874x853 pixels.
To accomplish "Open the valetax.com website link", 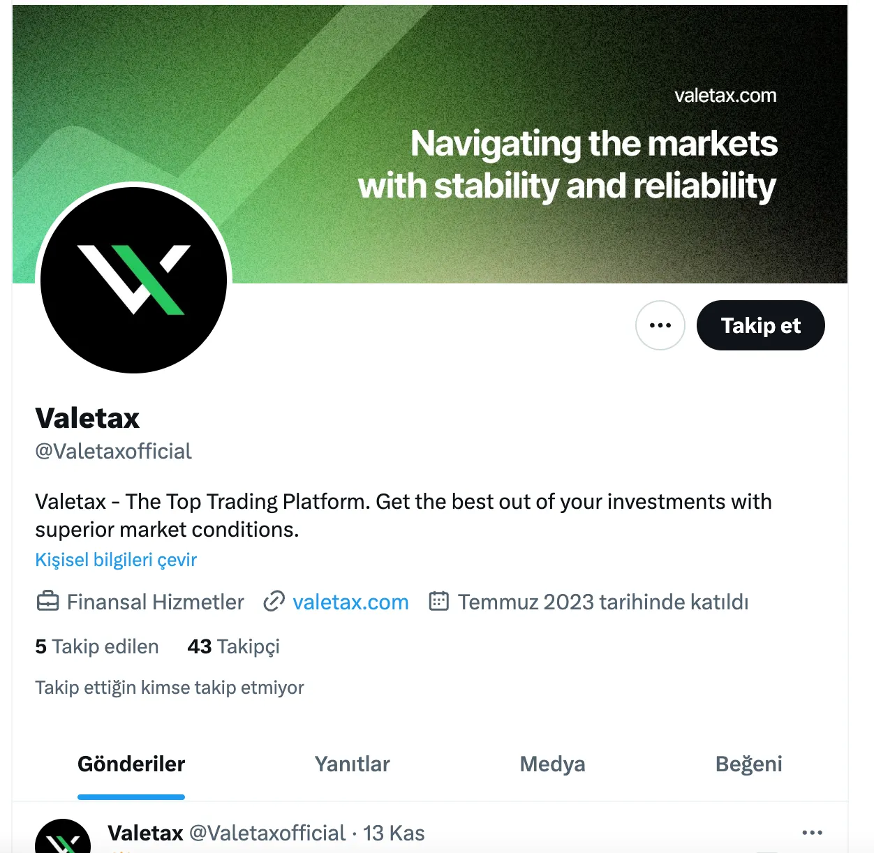I will (x=350, y=602).
